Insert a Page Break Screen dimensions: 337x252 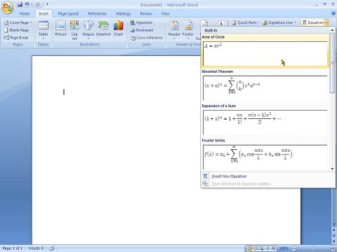[x=16, y=38]
